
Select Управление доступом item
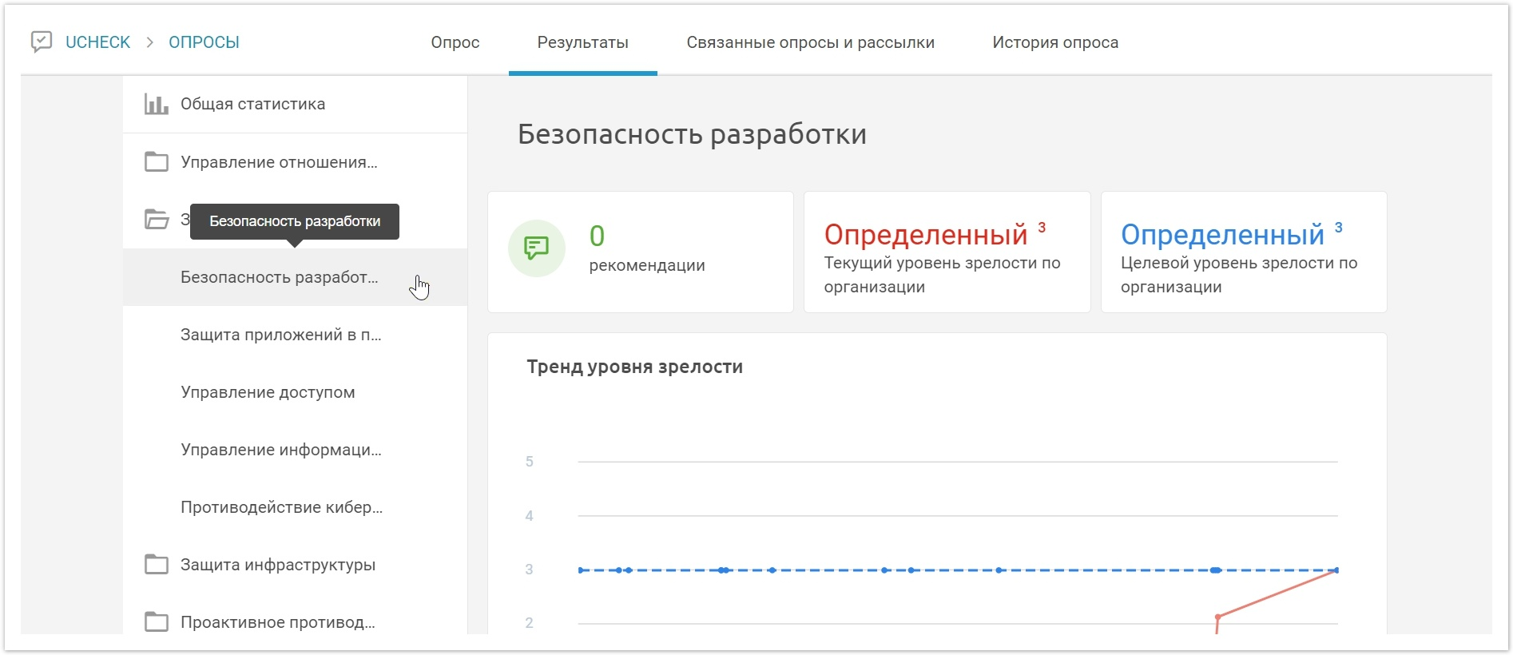268,392
